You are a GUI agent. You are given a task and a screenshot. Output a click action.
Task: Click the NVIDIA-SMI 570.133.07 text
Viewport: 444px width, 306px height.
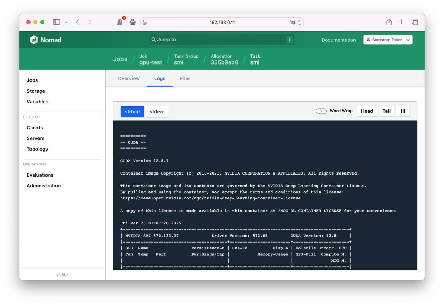click(x=152, y=236)
